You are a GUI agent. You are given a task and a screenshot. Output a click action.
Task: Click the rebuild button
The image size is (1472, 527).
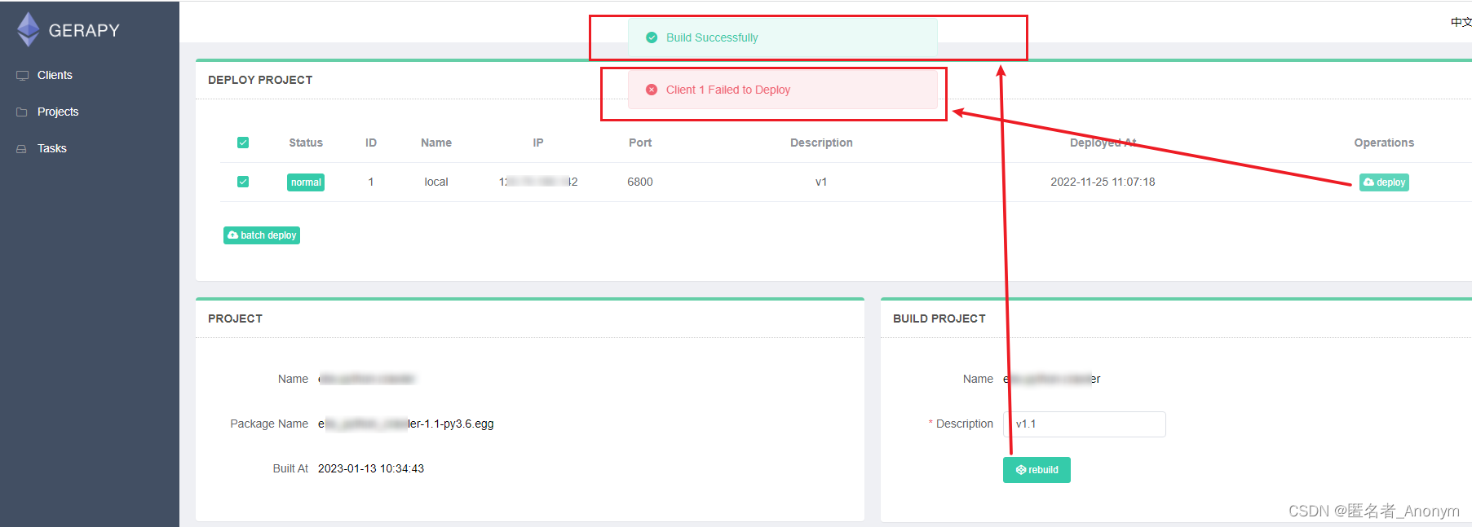point(1037,470)
